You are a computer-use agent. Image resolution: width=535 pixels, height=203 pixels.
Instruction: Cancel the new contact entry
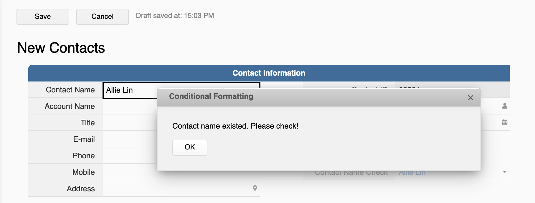[103, 17]
